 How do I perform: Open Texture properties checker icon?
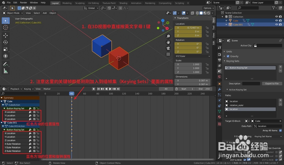(220, 124)
